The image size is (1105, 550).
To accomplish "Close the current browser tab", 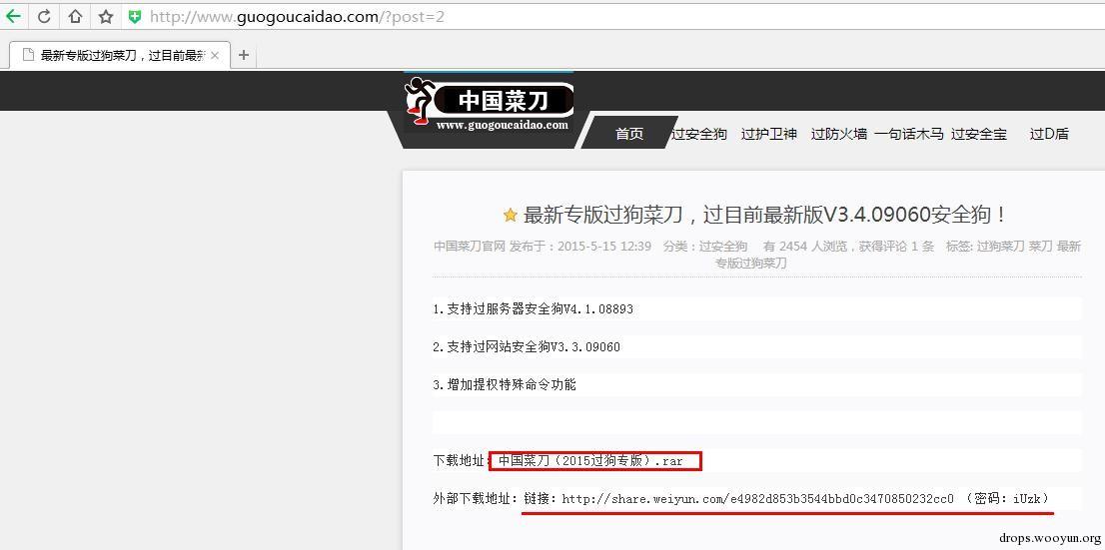I will coord(215,55).
